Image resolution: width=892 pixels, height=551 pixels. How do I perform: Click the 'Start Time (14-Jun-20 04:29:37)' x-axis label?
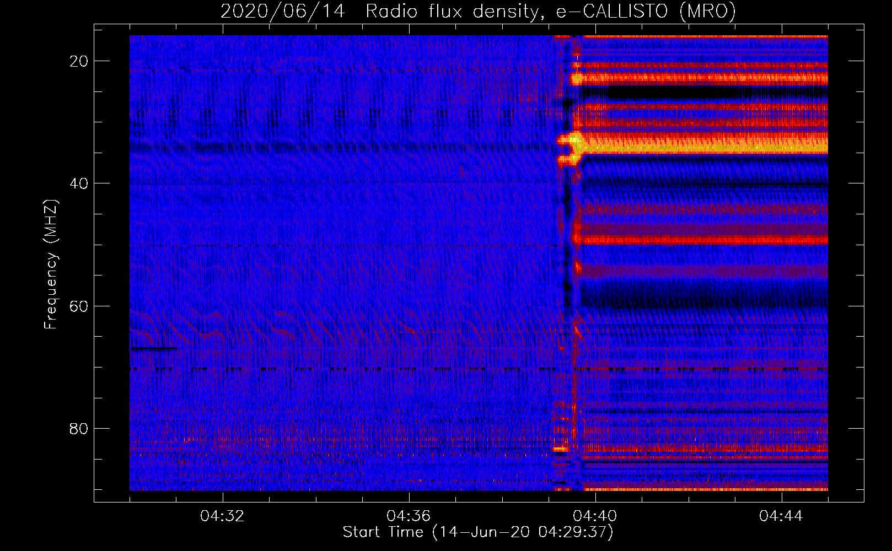(x=478, y=532)
